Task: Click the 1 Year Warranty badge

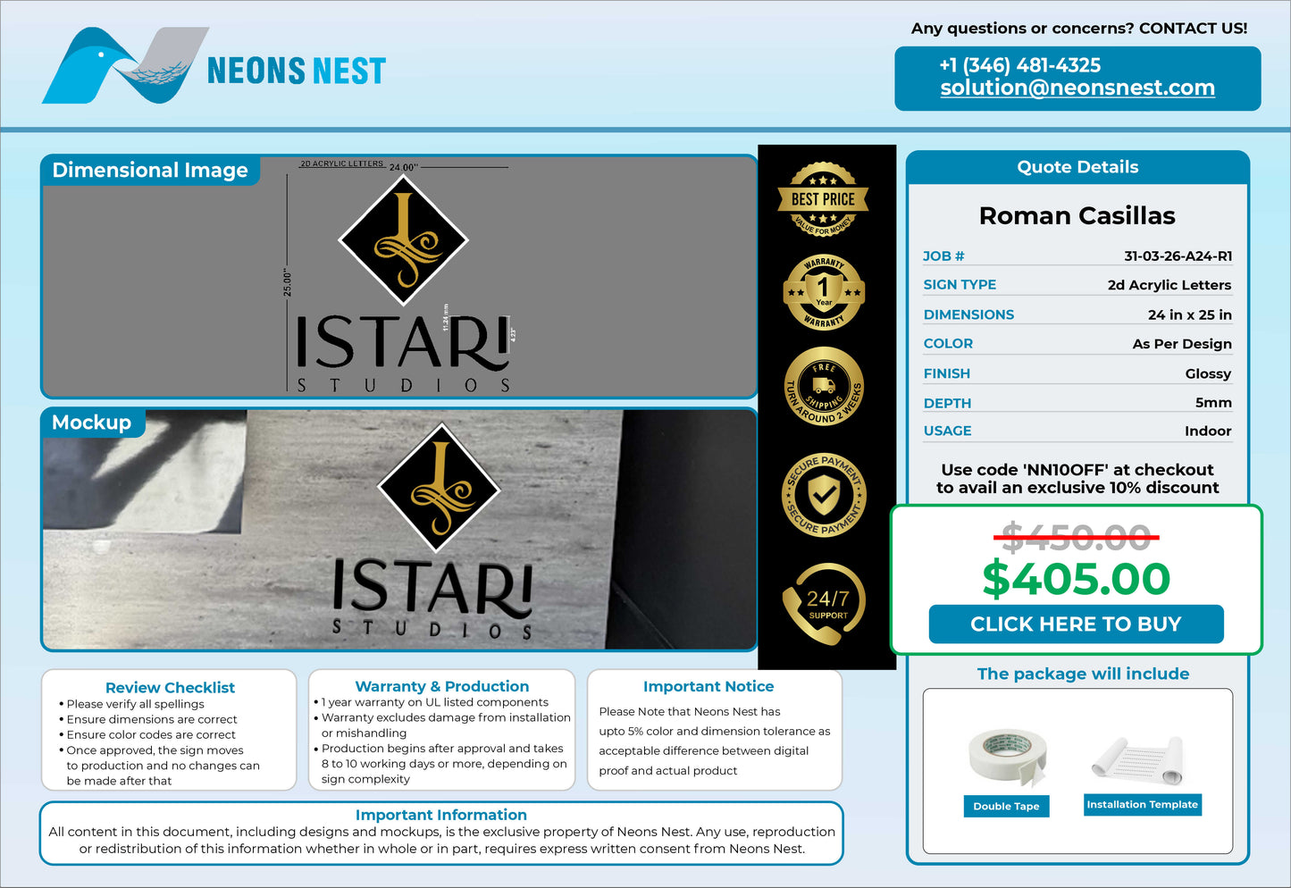Action: tap(824, 292)
